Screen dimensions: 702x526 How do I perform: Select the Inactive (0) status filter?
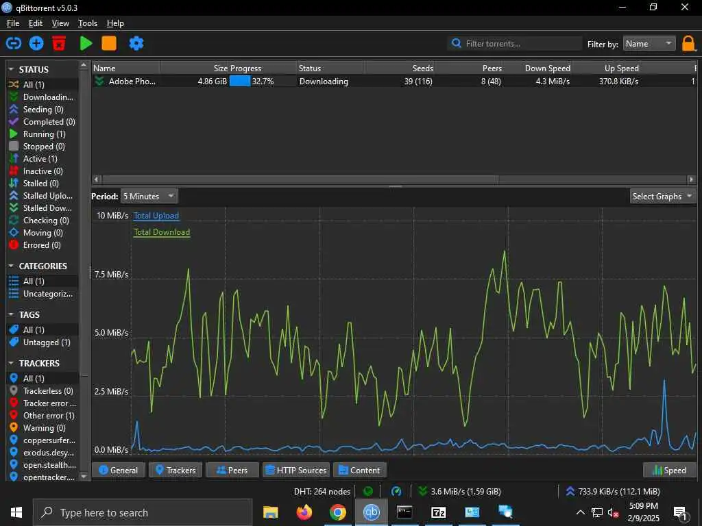point(43,171)
